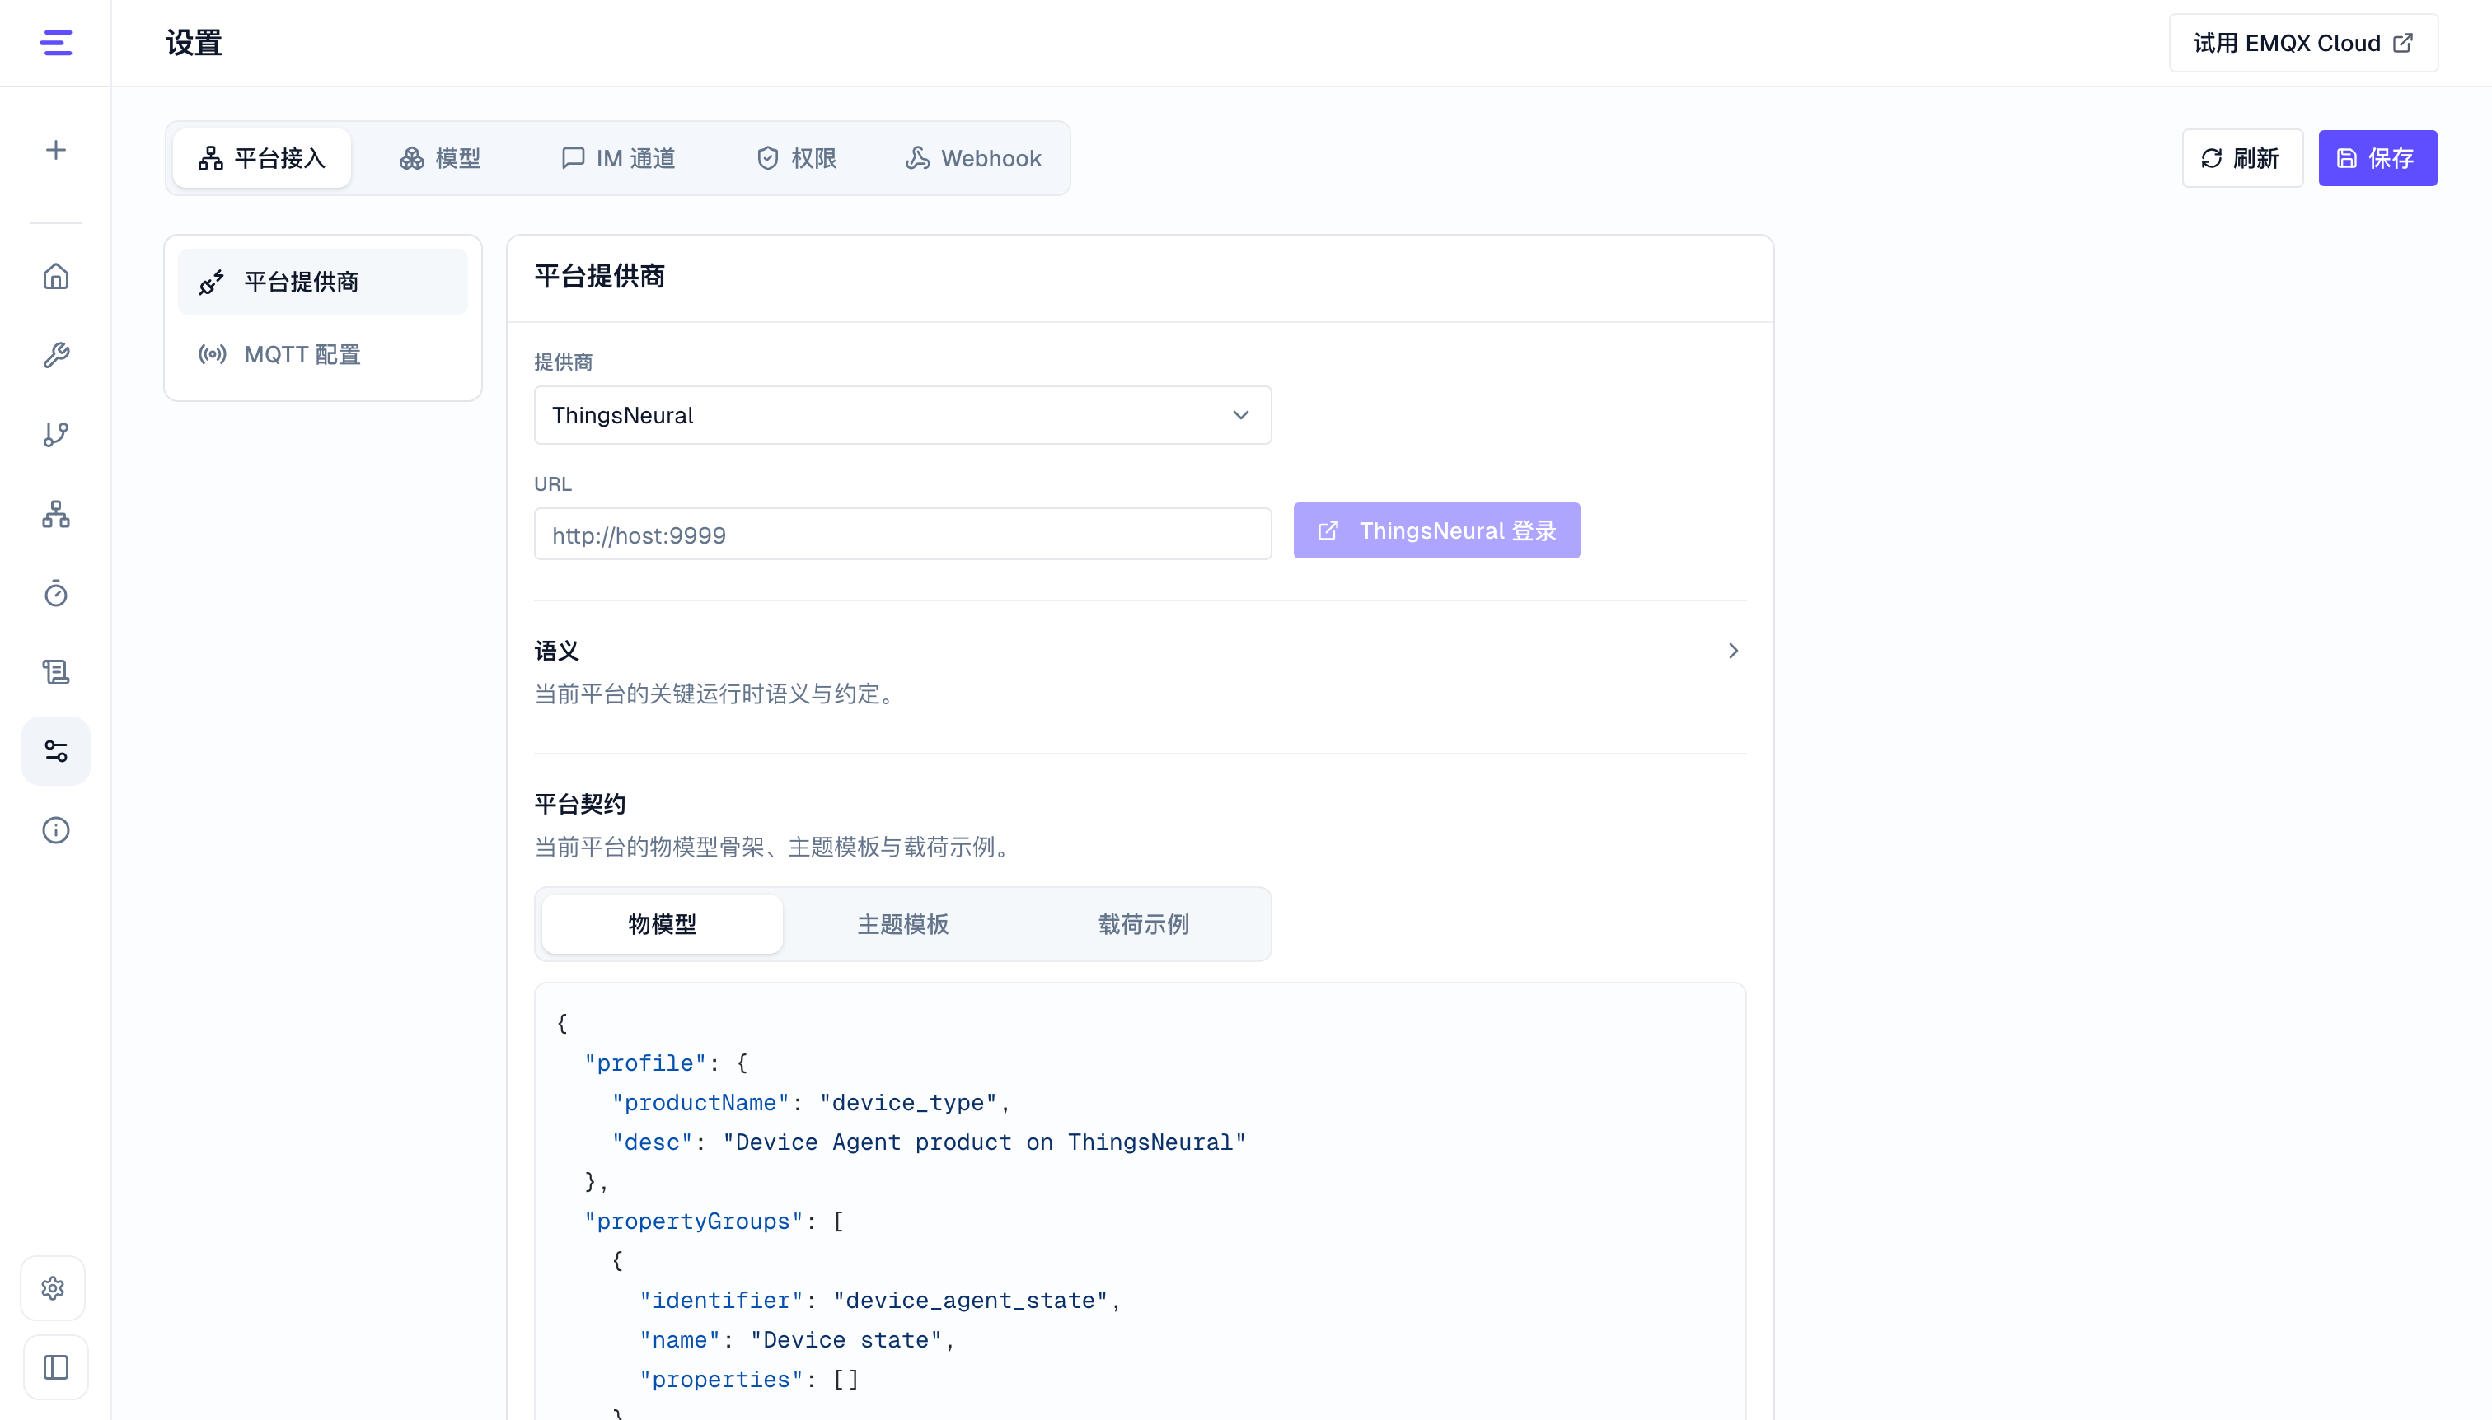Click the plus icon in the sidebar
Viewport: 2492px width, 1420px height.
[55, 149]
